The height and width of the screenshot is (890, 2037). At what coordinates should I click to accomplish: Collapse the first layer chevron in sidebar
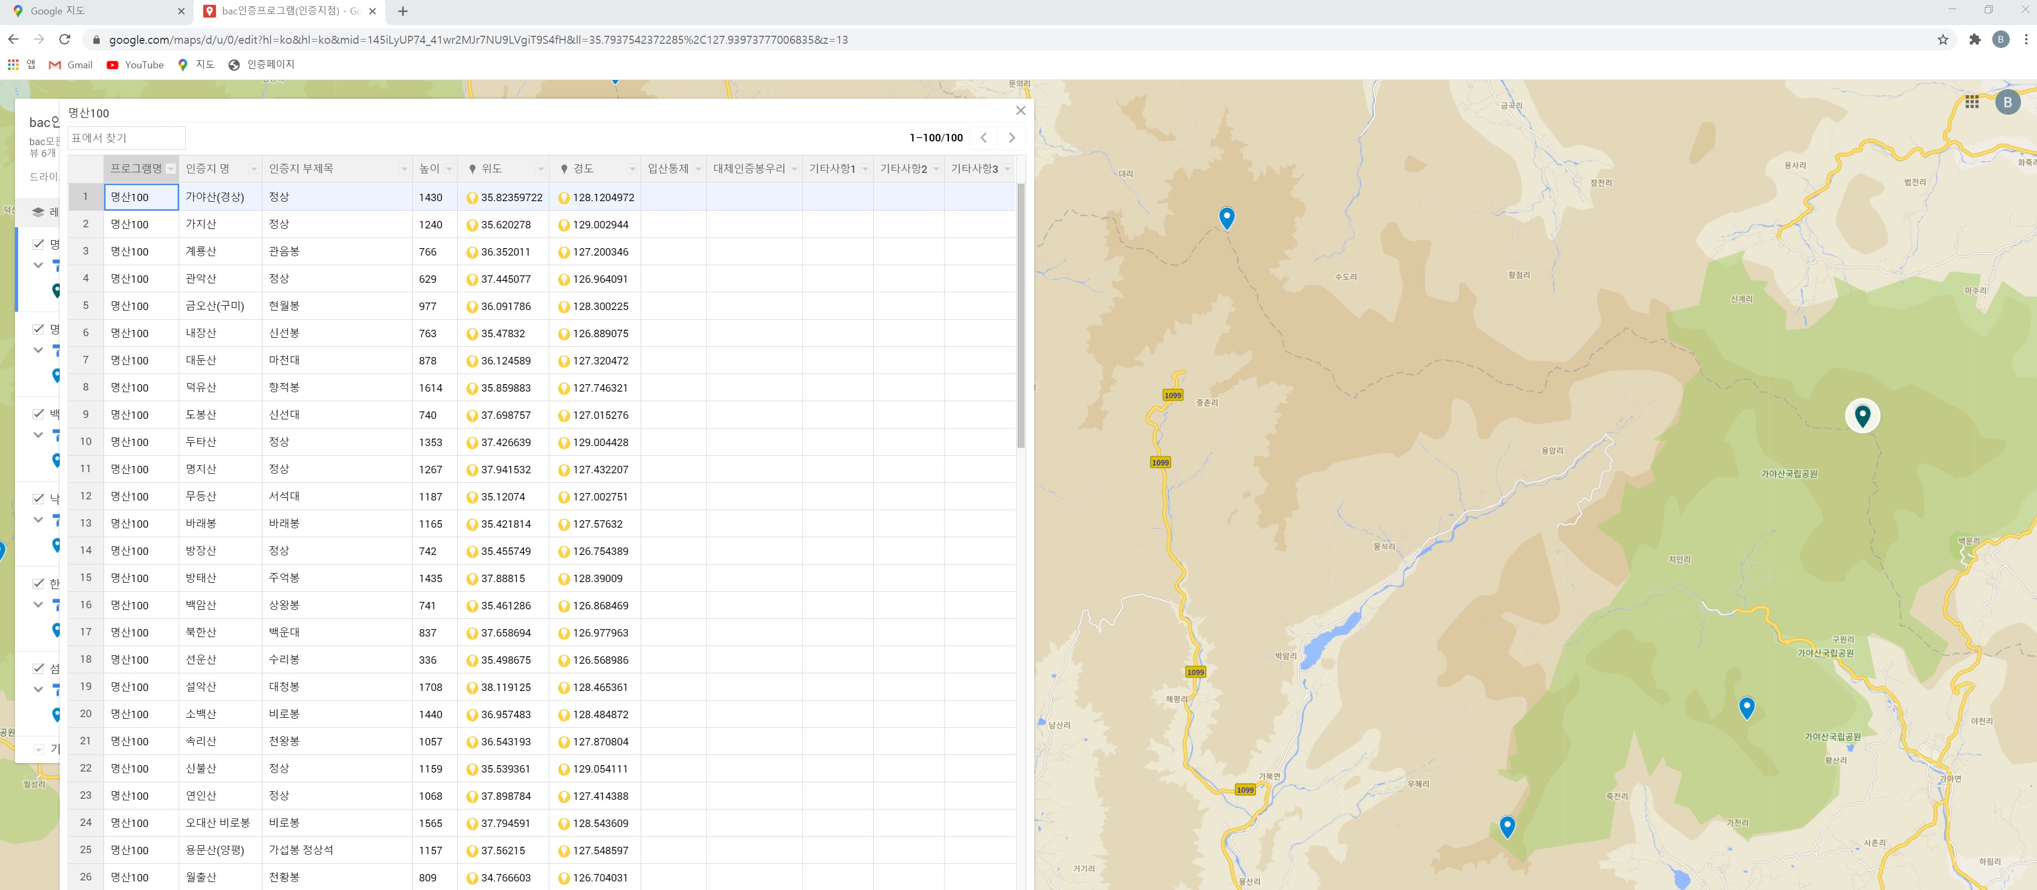(x=38, y=265)
